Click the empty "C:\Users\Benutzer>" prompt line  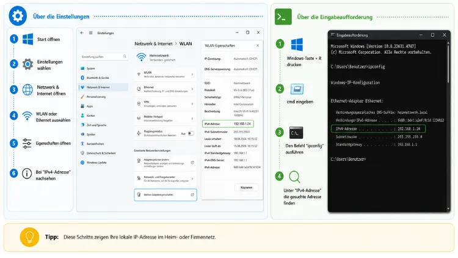click(x=348, y=159)
